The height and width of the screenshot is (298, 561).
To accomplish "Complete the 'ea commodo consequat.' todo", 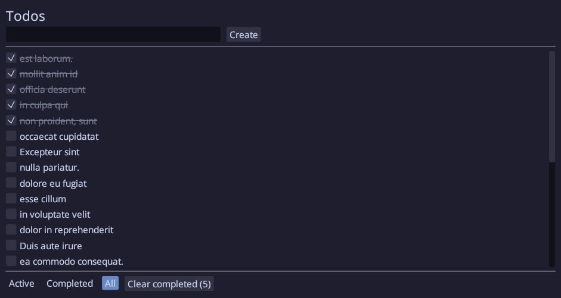I will pos(11,261).
